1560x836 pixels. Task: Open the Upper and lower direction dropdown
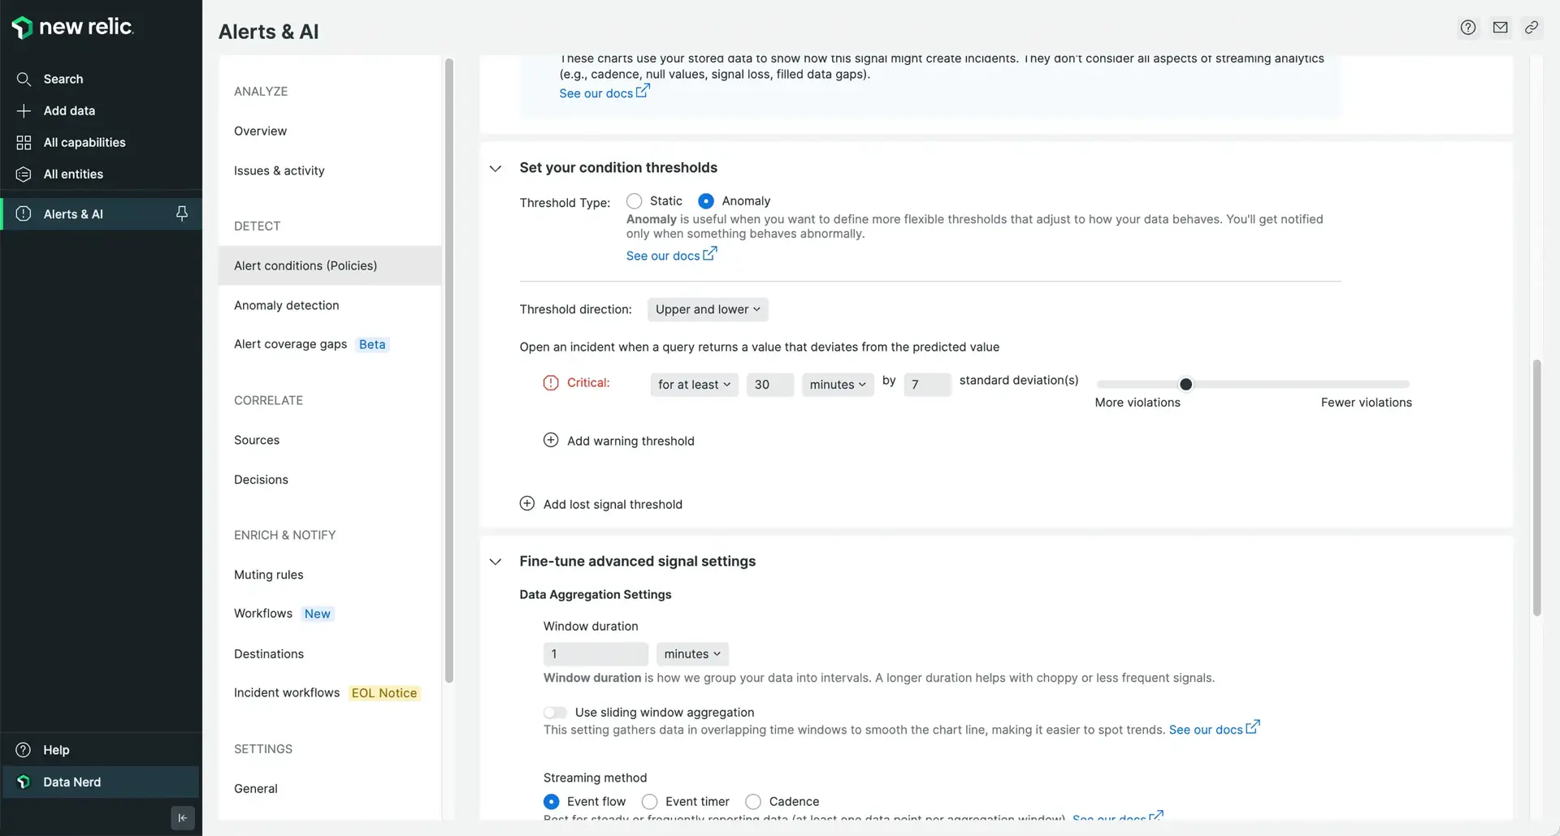click(x=708, y=309)
